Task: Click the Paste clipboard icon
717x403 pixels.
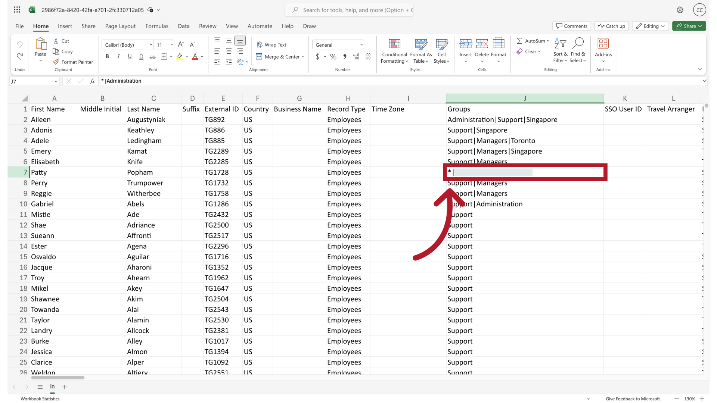Action: coord(40,44)
